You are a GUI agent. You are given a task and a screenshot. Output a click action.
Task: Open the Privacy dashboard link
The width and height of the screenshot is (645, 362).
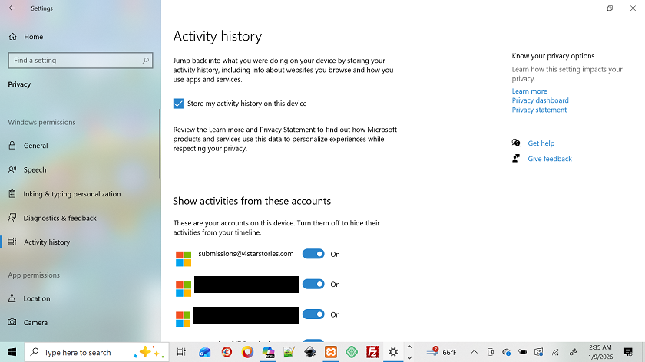coord(540,100)
